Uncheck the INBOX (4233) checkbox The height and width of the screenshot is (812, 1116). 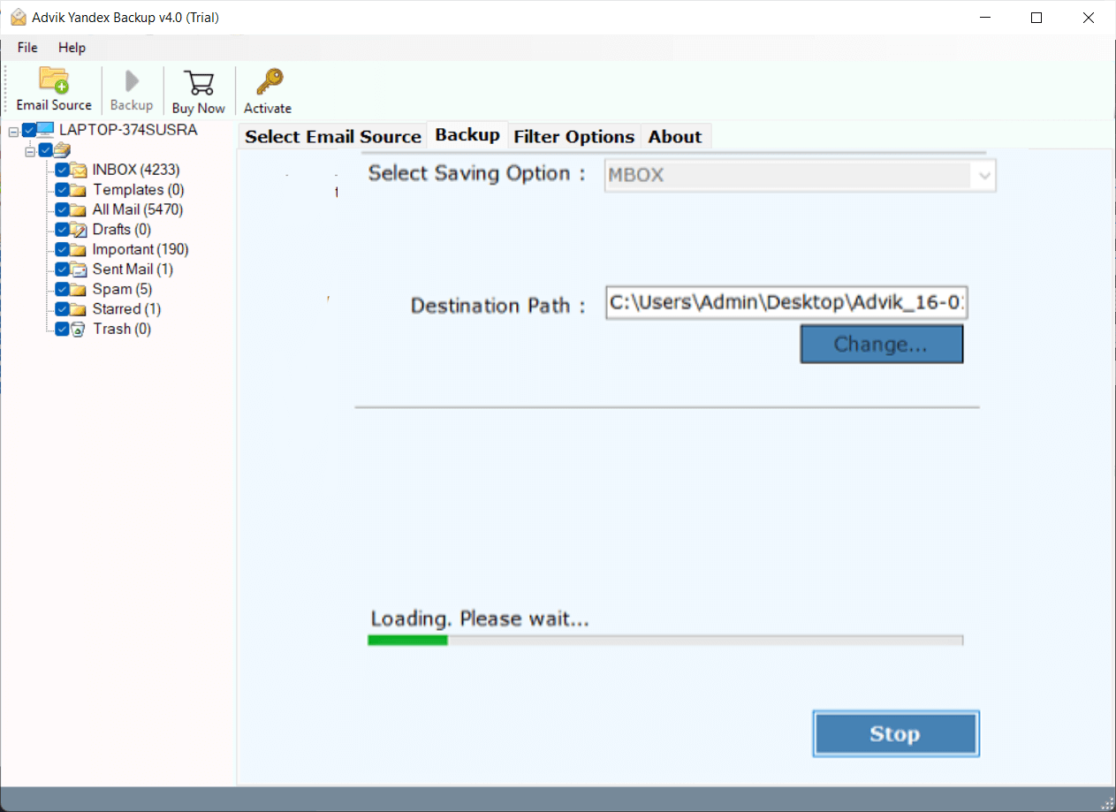tap(62, 170)
